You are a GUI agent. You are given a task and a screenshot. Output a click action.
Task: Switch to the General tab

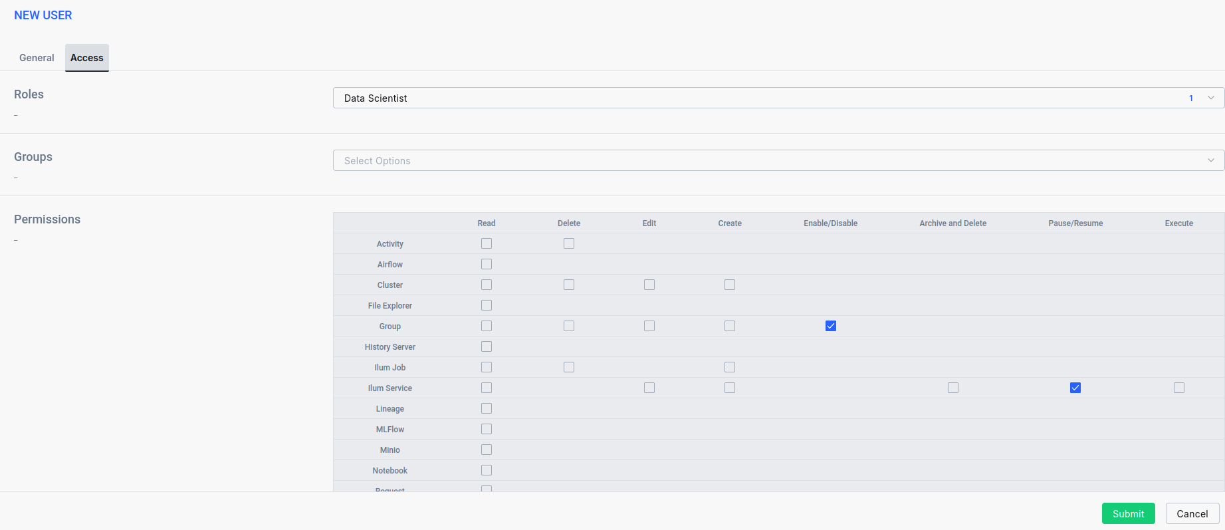point(37,58)
